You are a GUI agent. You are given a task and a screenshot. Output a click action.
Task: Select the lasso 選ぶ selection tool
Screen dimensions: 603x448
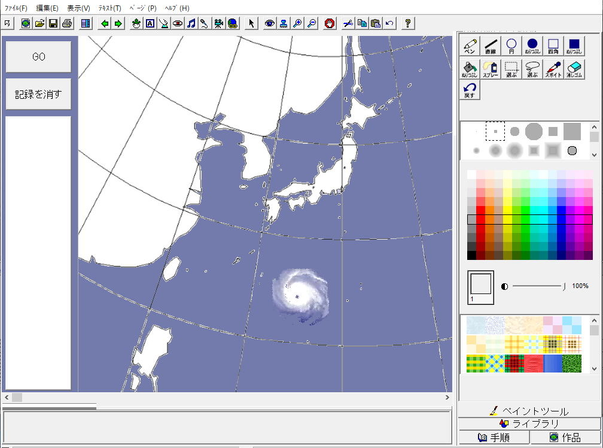pyautogui.click(x=532, y=69)
